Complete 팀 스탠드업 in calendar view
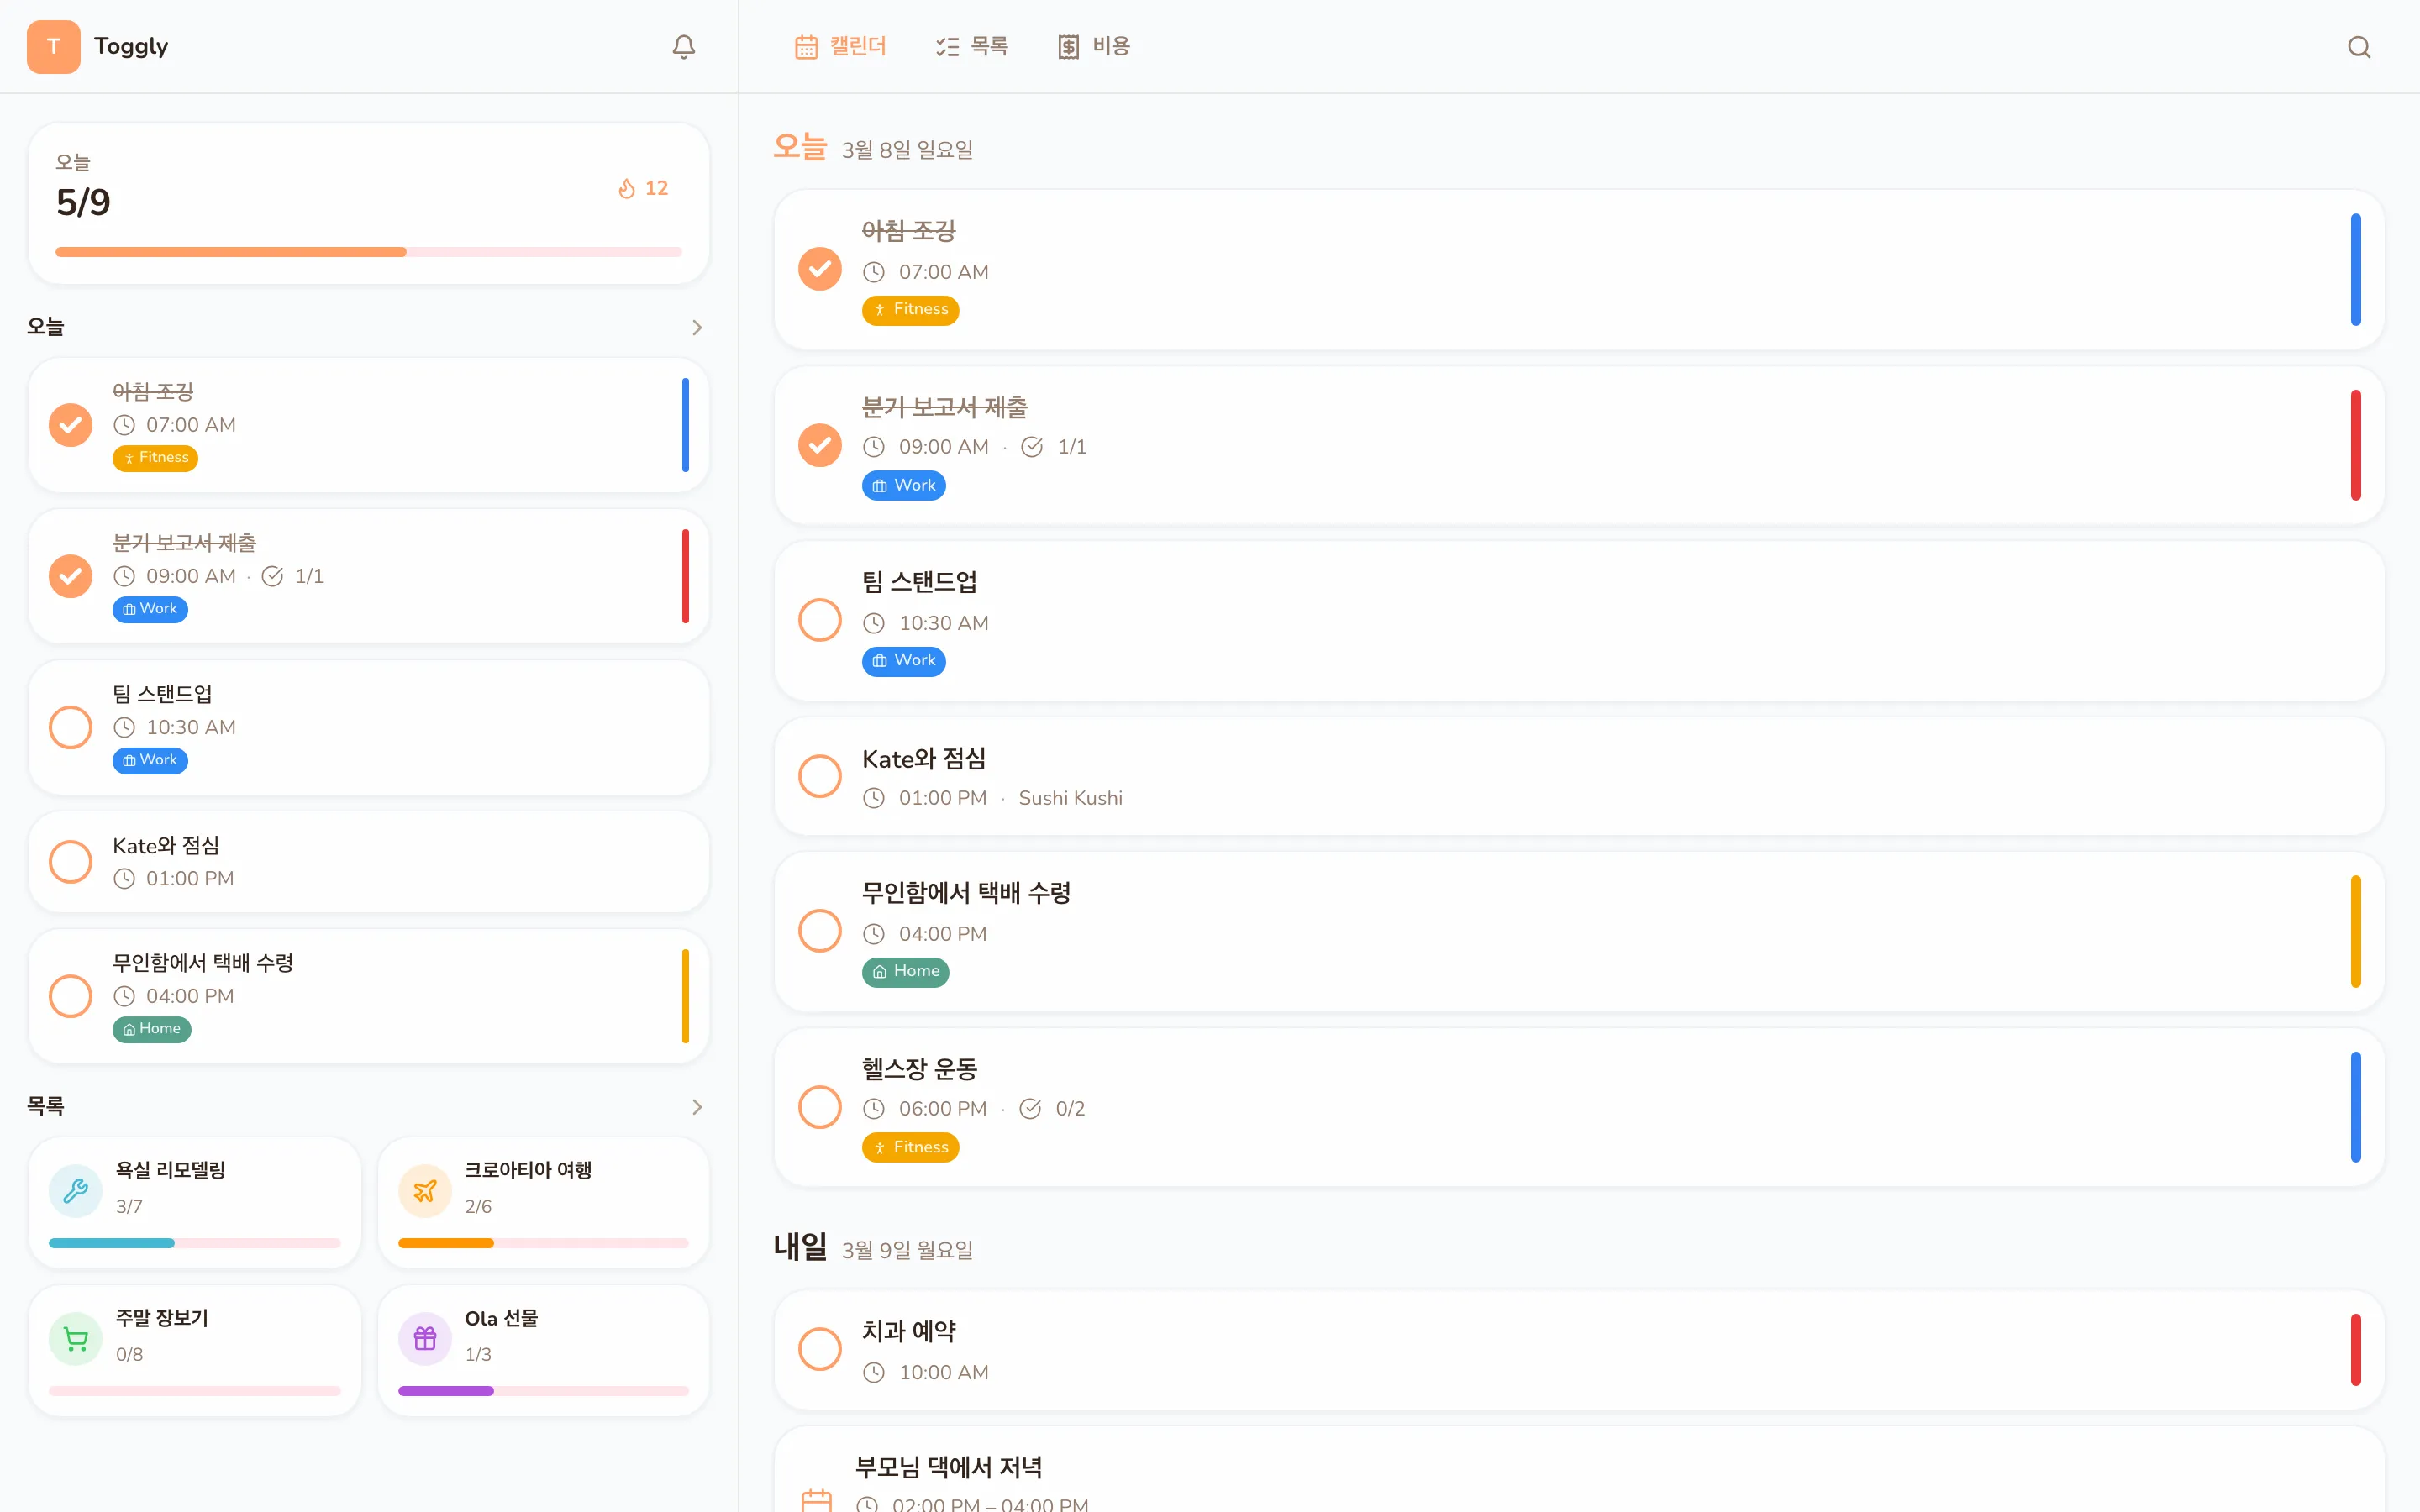 tap(820, 621)
